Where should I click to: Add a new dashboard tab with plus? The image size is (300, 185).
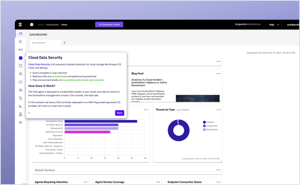(65, 43)
